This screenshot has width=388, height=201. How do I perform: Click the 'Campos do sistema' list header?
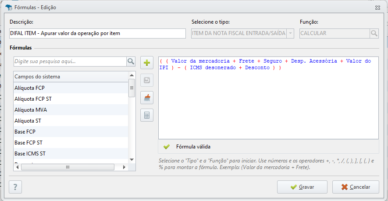coord(71,77)
